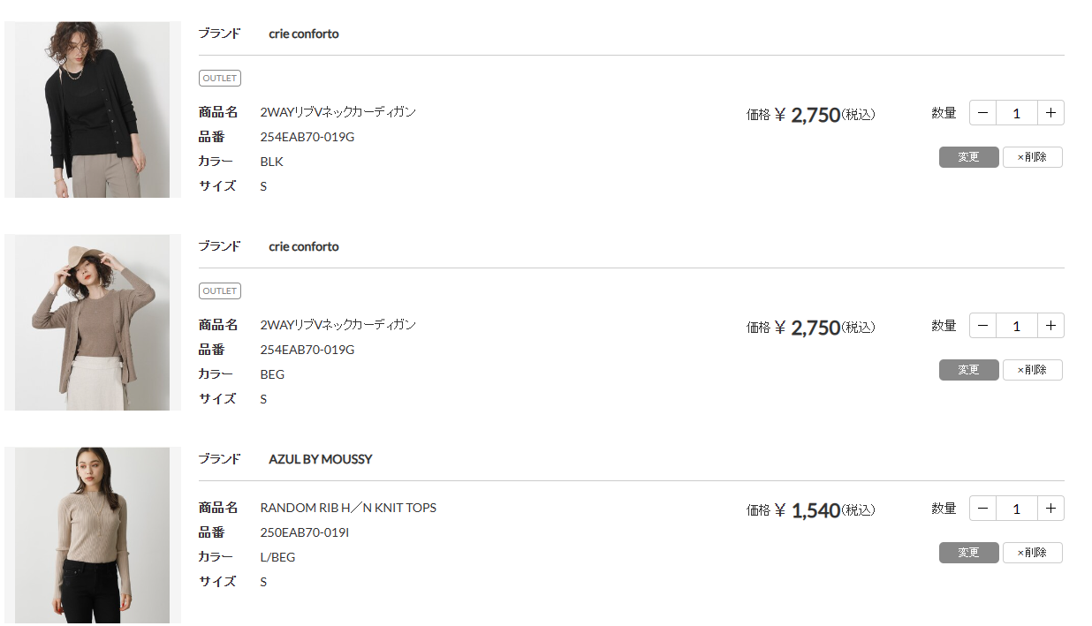Screen dimensions: 1092x626
Task: Delete the RANDOM RIB knit tops item
Action: point(1032,553)
